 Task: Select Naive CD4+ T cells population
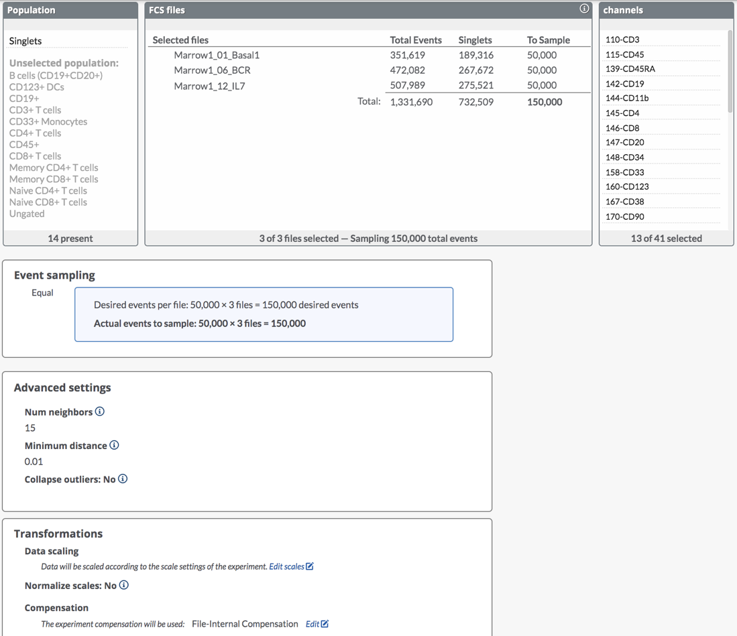pos(48,191)
